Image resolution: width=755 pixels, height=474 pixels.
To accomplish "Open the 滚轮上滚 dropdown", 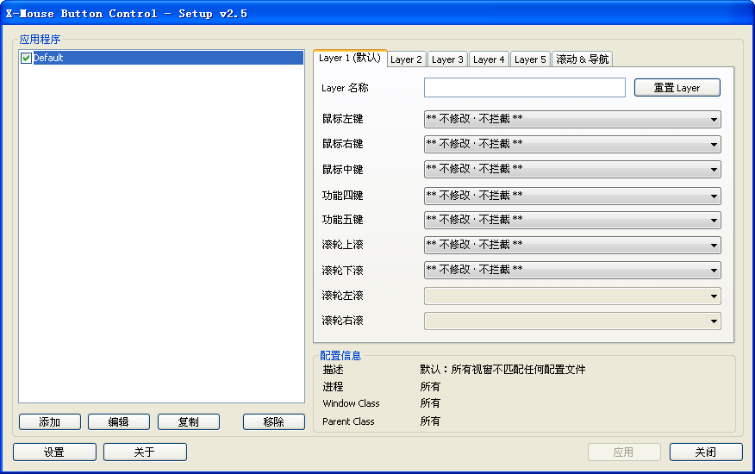I will (x=572, y=245).
